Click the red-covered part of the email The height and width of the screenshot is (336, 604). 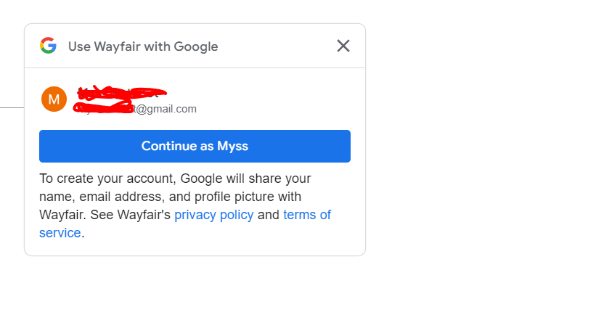coord(103,107)
